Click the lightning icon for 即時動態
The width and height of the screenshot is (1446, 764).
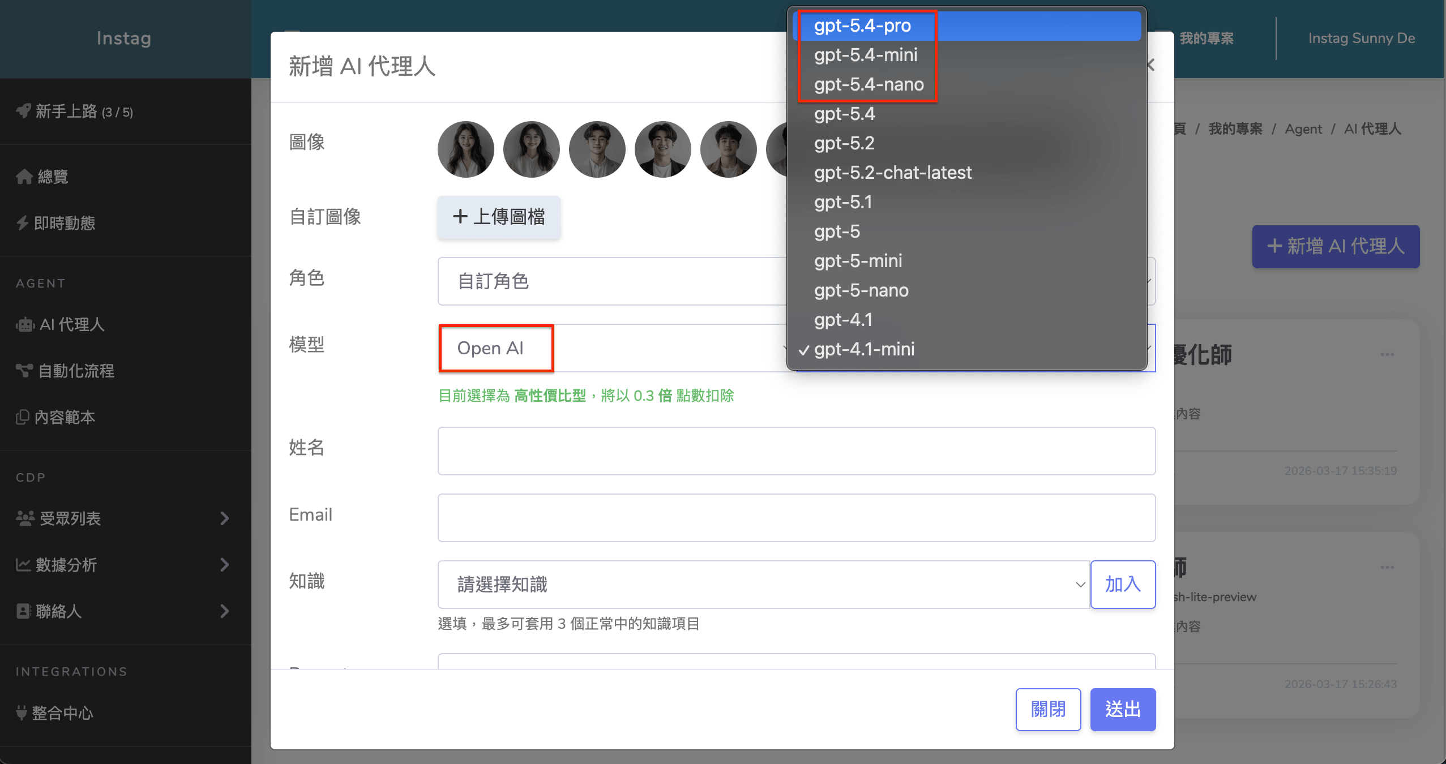(23, 223)
